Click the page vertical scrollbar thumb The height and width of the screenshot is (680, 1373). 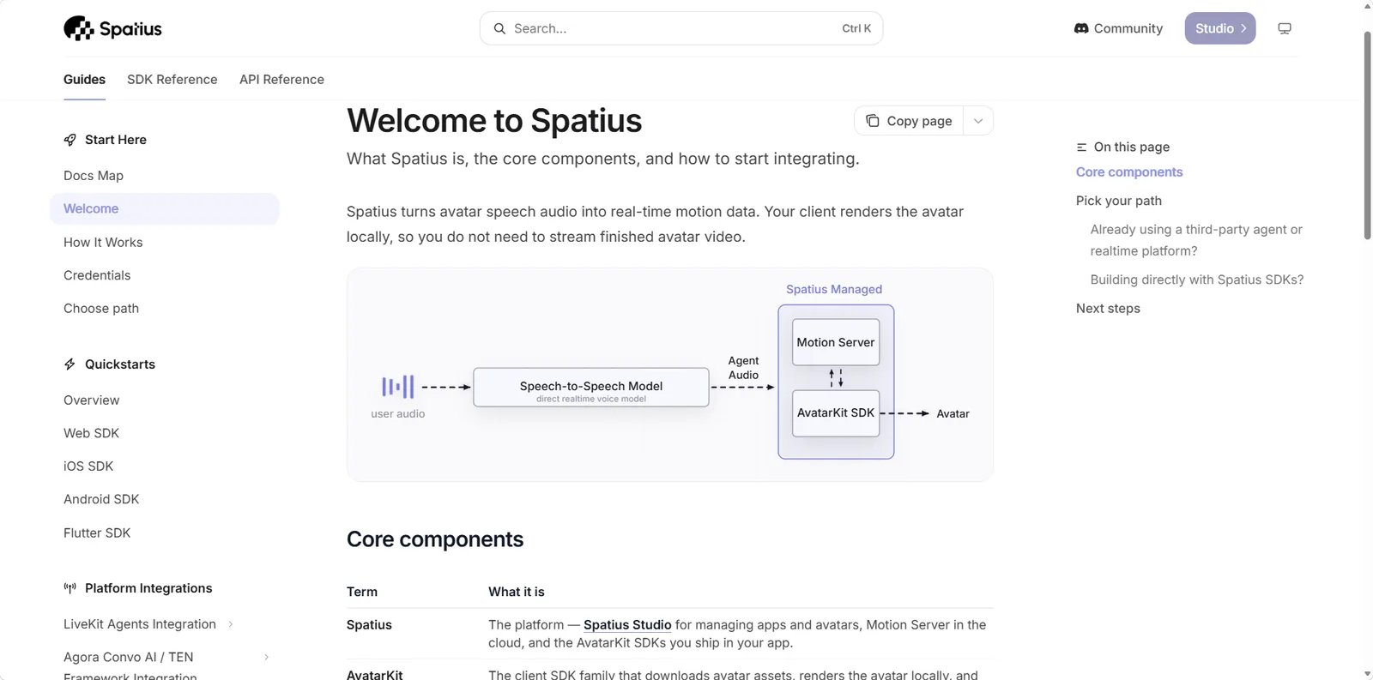point(1368,135)
